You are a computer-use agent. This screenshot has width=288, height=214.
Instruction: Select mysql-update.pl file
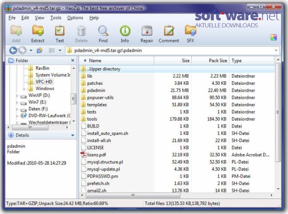[x=177, y=169]
